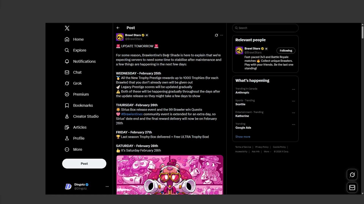Screen dimensions: 364x204
Task: Click the @BrawlStars handle under Relevant people
Action: [253, 52]
